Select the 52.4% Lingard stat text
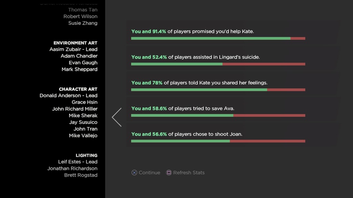Screen dimensions: 353x198 click(x=195, y=57)
